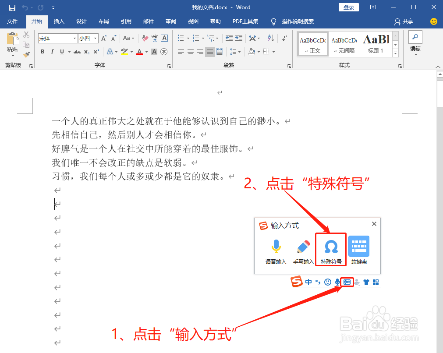Viewport: 443px width, 353px height.
Task: Open the font name dropdown
Action: pos(75,38)
